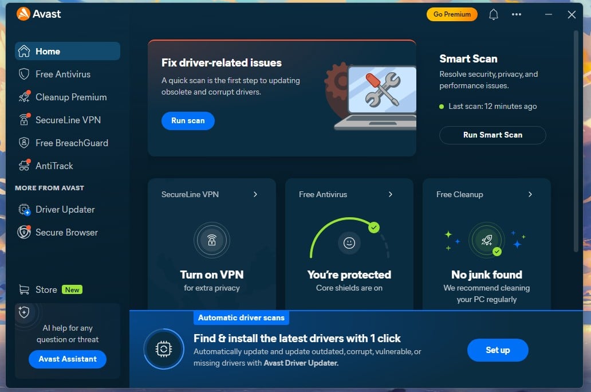This screenshot has height=392, width=591.
Task: Click the VPN Wi-Fi lock circle icon
Action: [212, 240]
